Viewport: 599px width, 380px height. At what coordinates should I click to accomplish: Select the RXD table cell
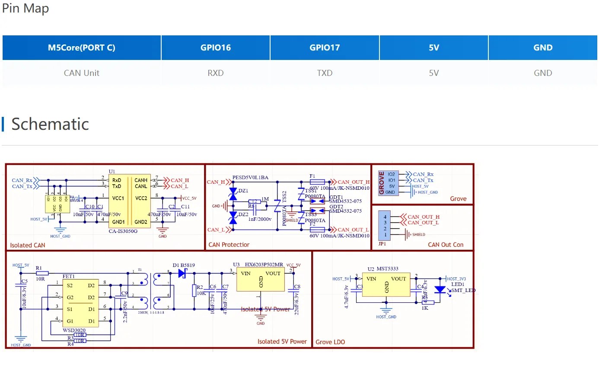pyautogui.click(x=216, y=73)
